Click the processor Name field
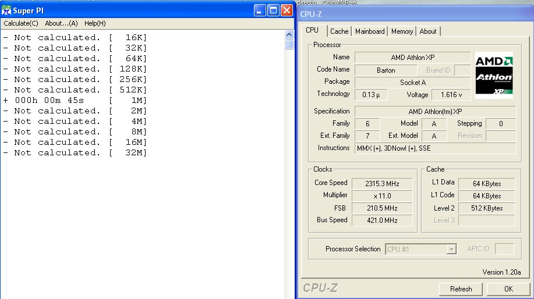 click(x=412, y=58)
